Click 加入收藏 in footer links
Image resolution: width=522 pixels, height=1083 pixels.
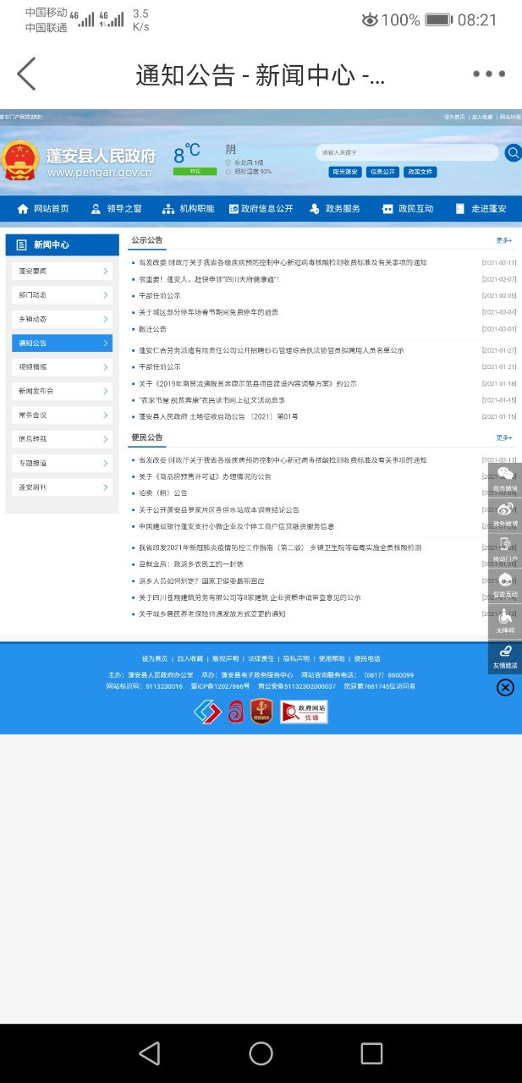pyautogui.click(x=190, y=658)
